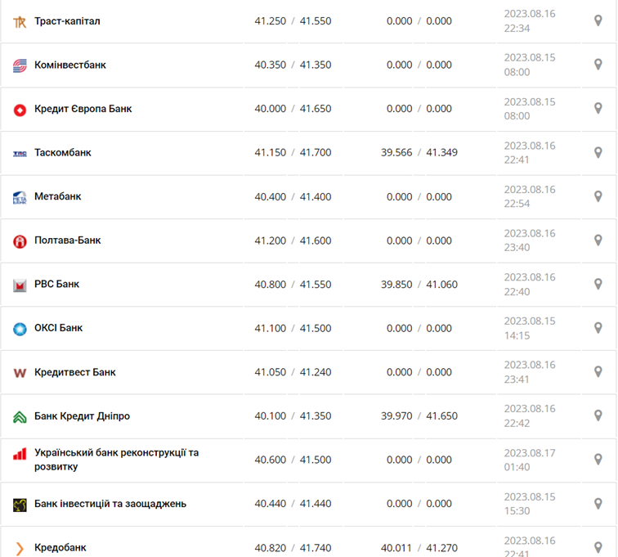Click the Кредобанк orange chevron logo
Viewport: 618px width, 557px height.
click(20, 548)
